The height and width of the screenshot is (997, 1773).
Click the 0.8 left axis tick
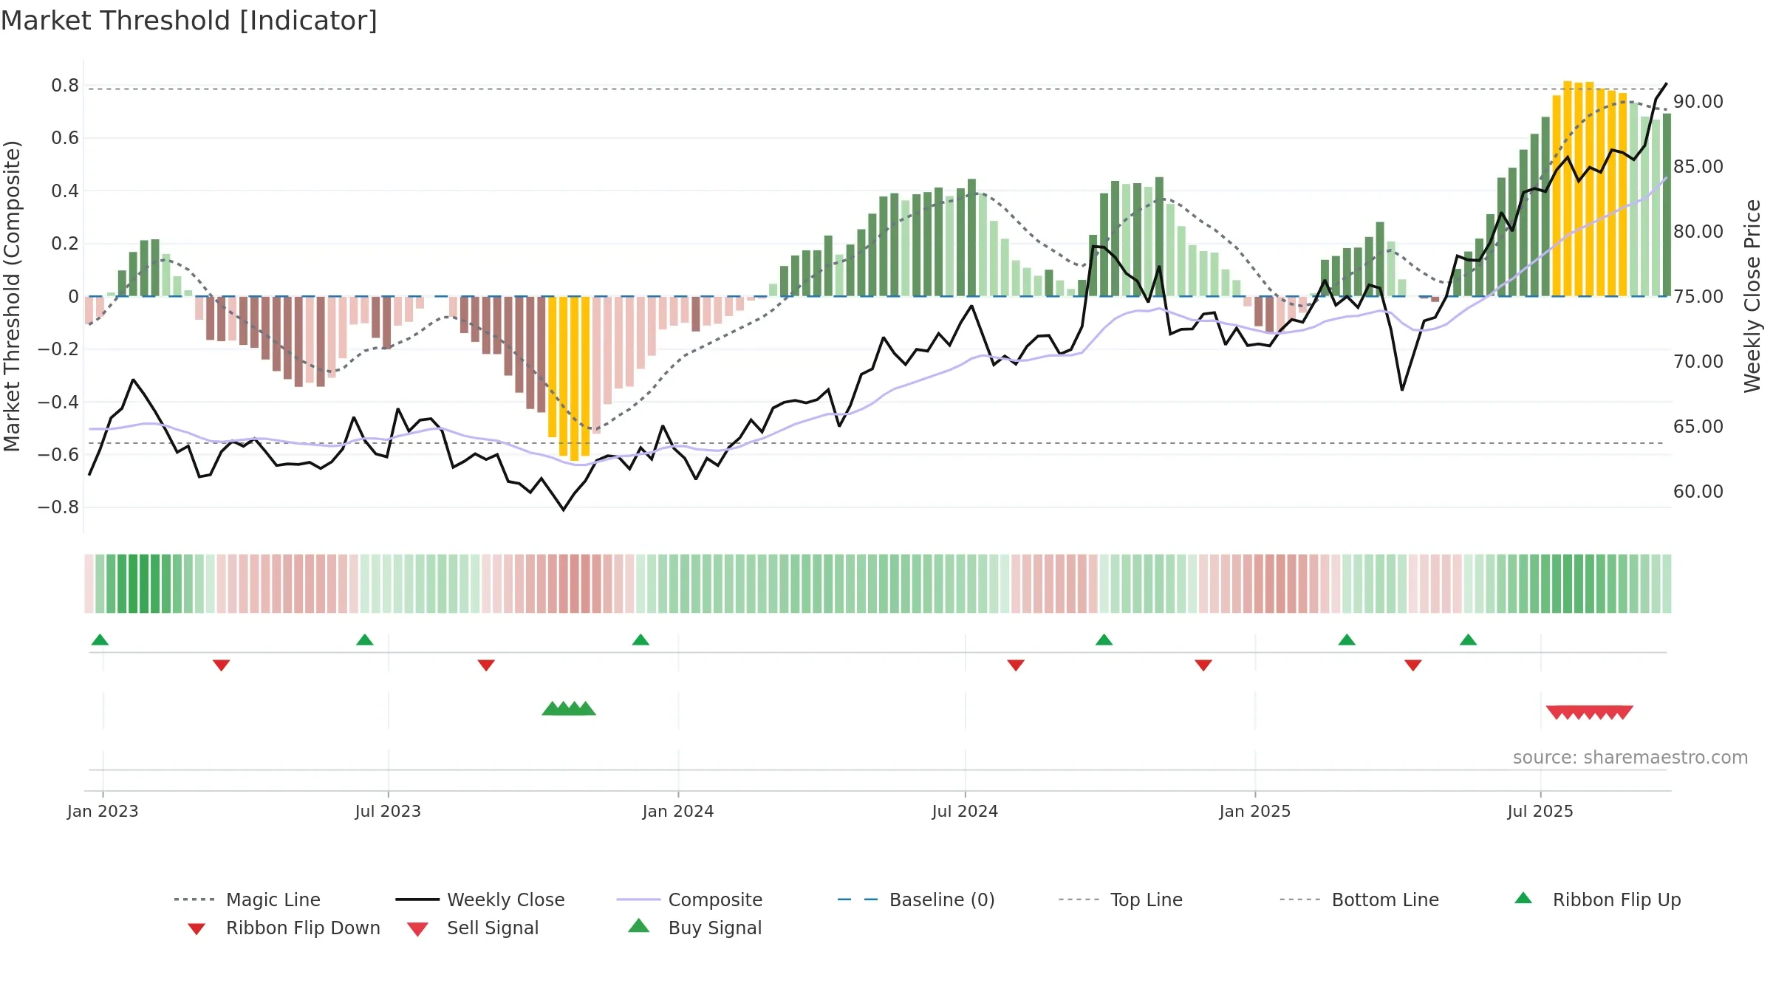pos(65,86)
